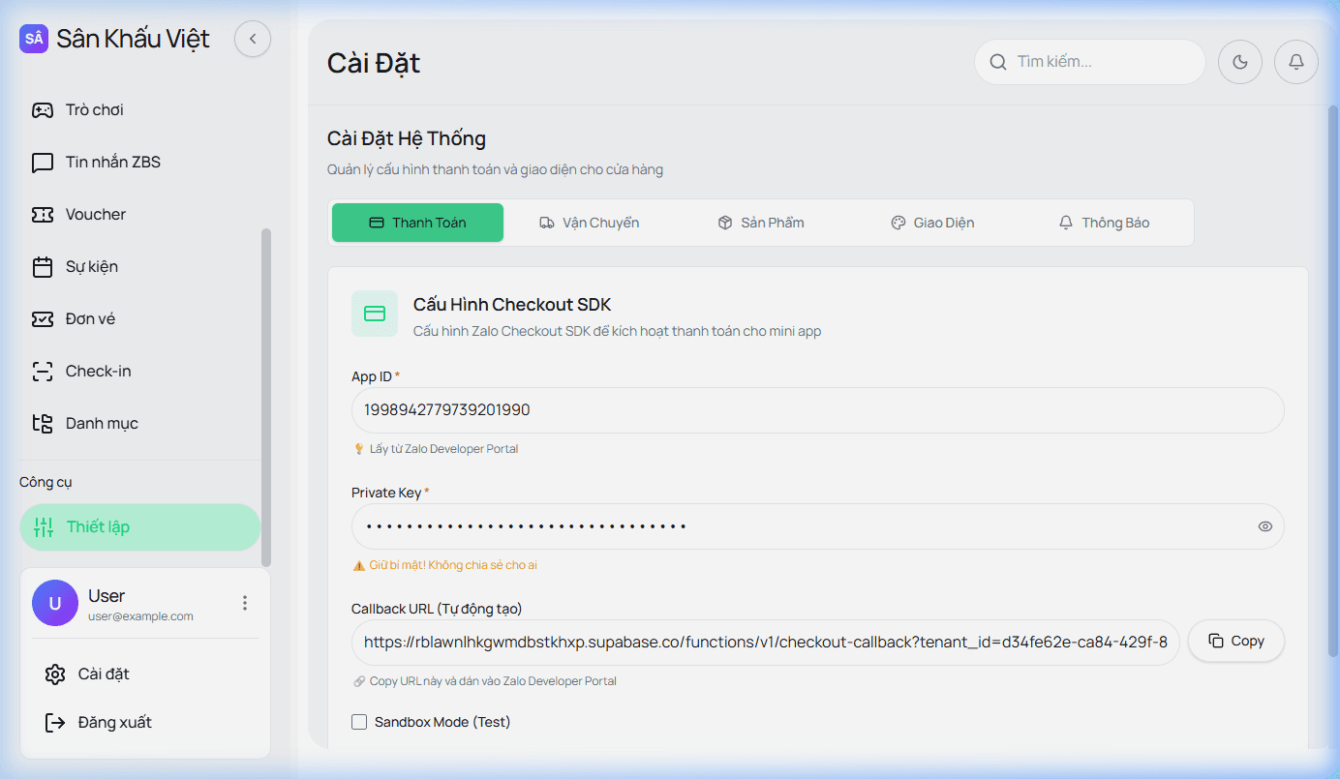Toggle dark mode with the moon icon
Screen dimensions: 1340x779
[x=1239, y=62]
